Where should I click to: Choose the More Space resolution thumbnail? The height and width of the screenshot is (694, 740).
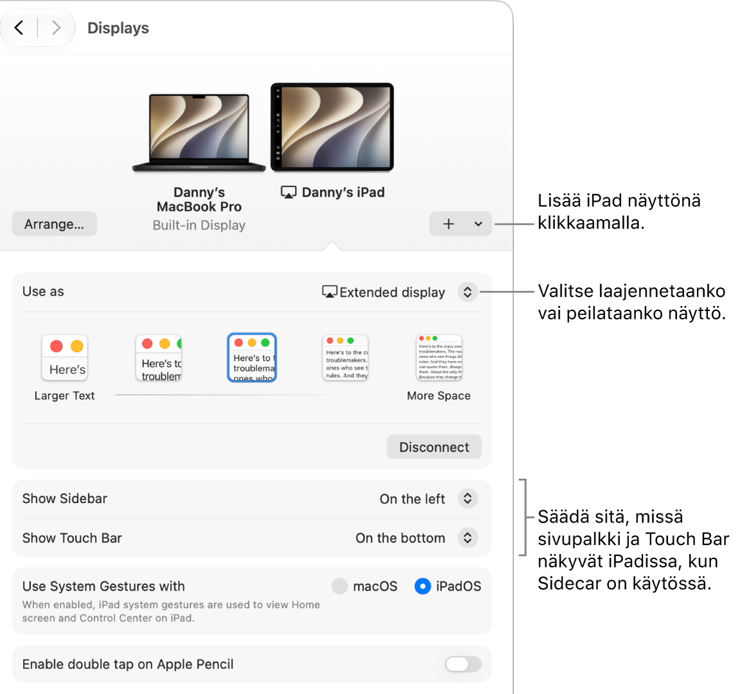[x=439, y=358]
